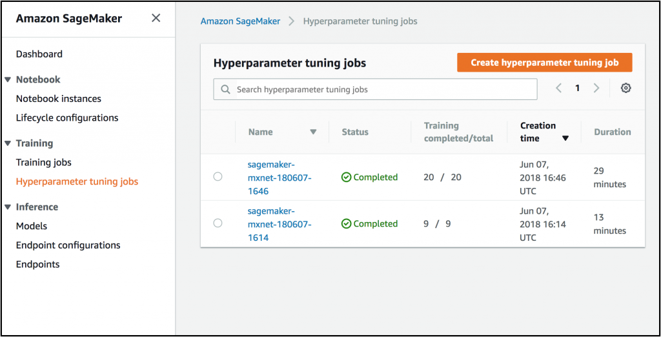Click the 9 / 9 training count

pos(437,223)
